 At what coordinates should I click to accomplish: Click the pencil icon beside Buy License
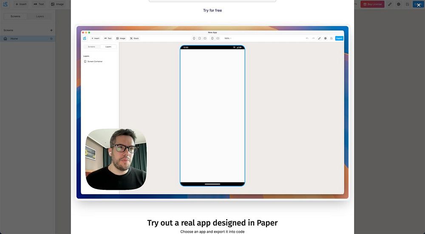point(390,4)
